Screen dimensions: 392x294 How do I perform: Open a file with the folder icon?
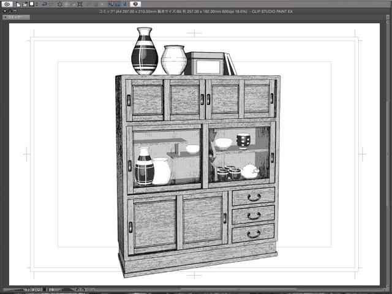pos(25,4)
